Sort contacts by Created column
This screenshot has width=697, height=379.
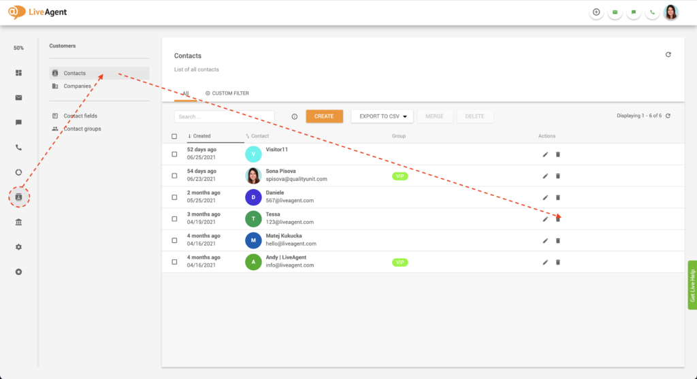click(201, 136)
